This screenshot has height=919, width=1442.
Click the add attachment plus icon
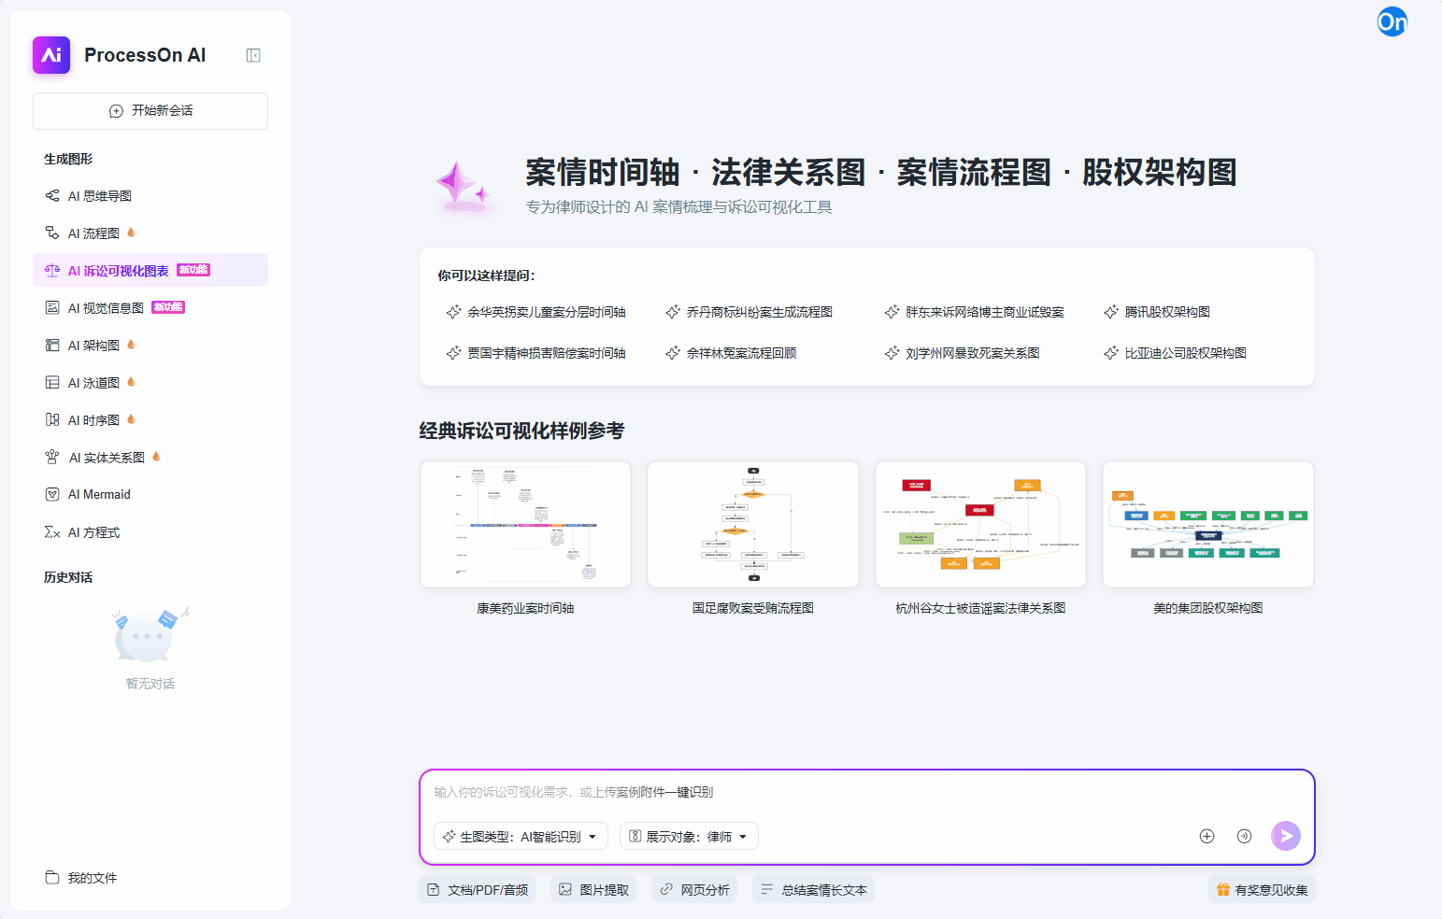pyautogui.click(x=1206, y=836)
